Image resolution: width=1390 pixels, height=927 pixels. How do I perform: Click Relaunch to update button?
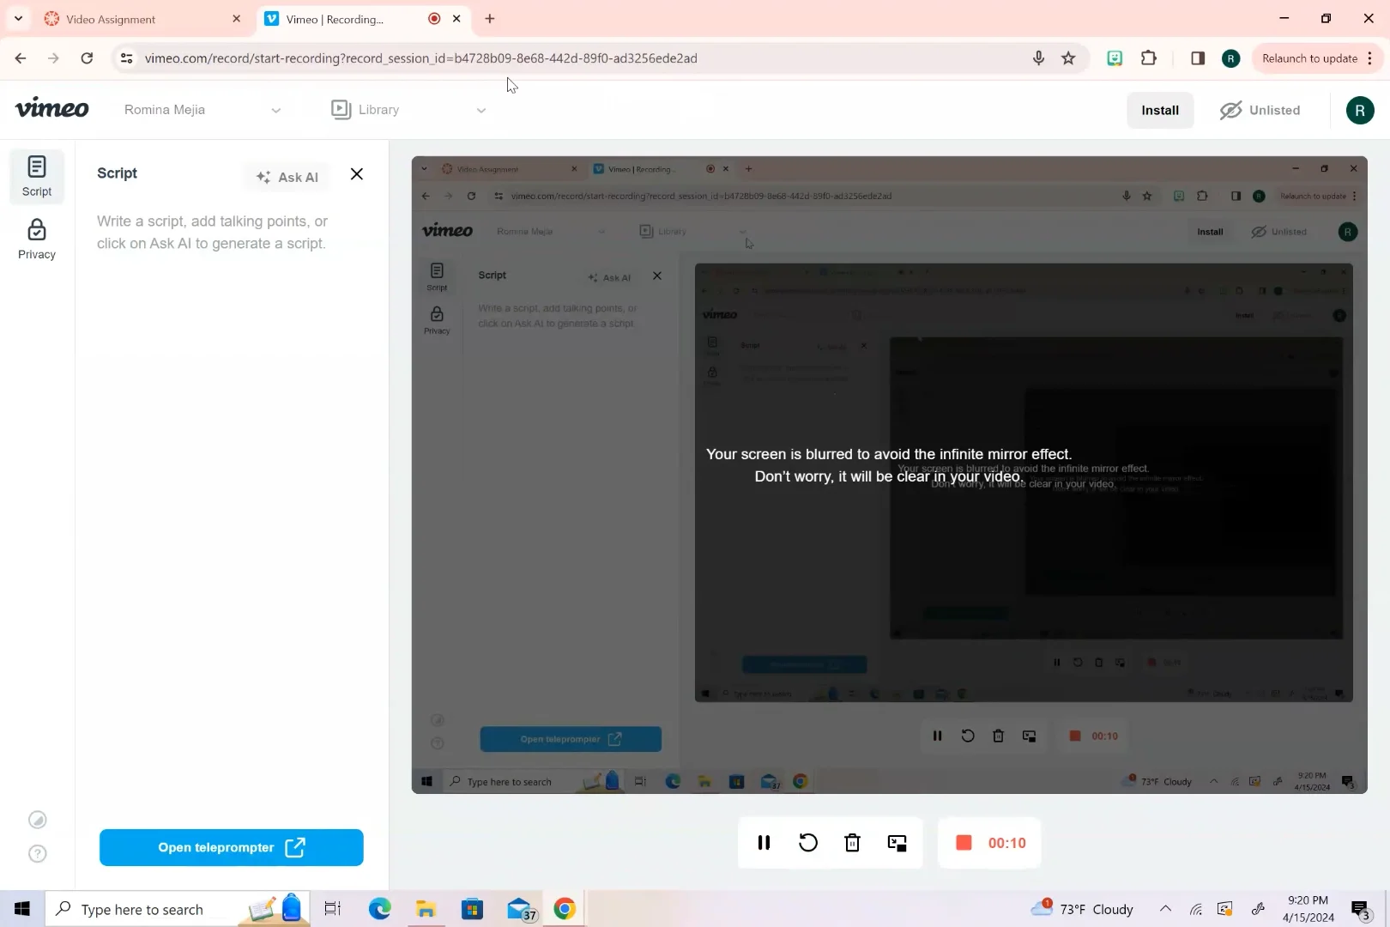click(1309, 58)
